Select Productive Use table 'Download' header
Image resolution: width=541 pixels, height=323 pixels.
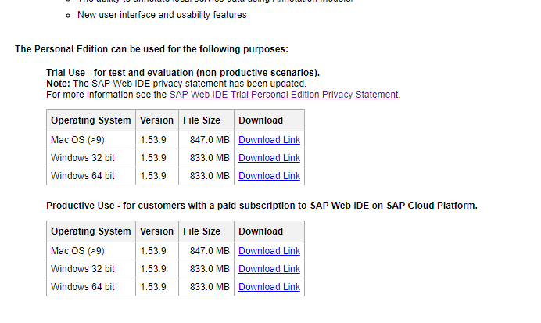click(269, 231)
